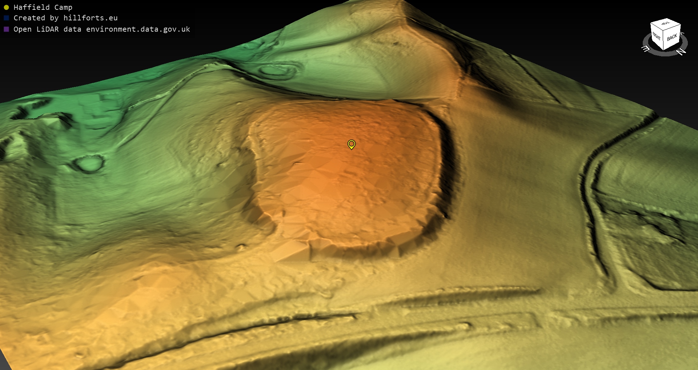This screenshot has width=698, height=370.
Task: Click the cube edge between RIGHT and BACK
Action: coord(664,41)
